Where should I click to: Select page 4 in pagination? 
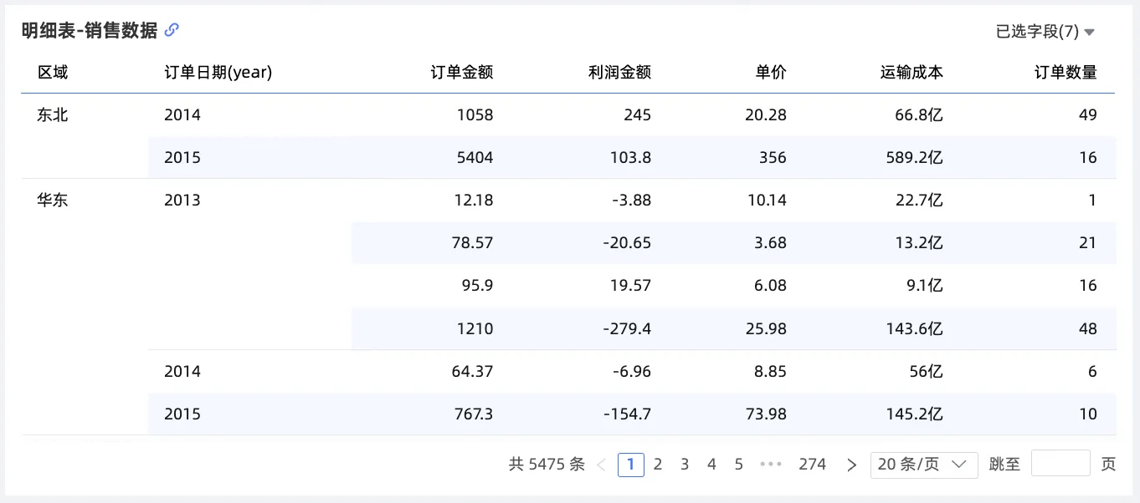click(711, 465)
